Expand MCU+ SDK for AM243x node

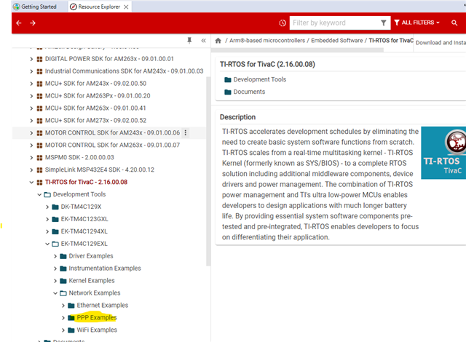coord(31,84)
